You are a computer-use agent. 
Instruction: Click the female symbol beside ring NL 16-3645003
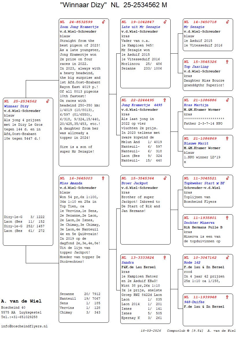coord(103,178)
